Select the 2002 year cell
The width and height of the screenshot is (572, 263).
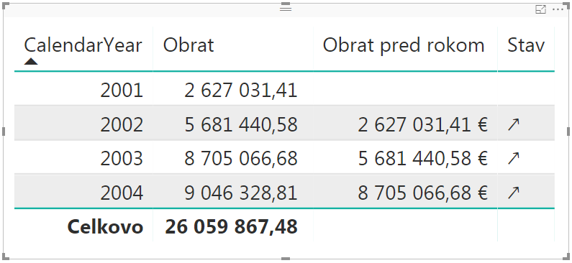click(122, 124)
